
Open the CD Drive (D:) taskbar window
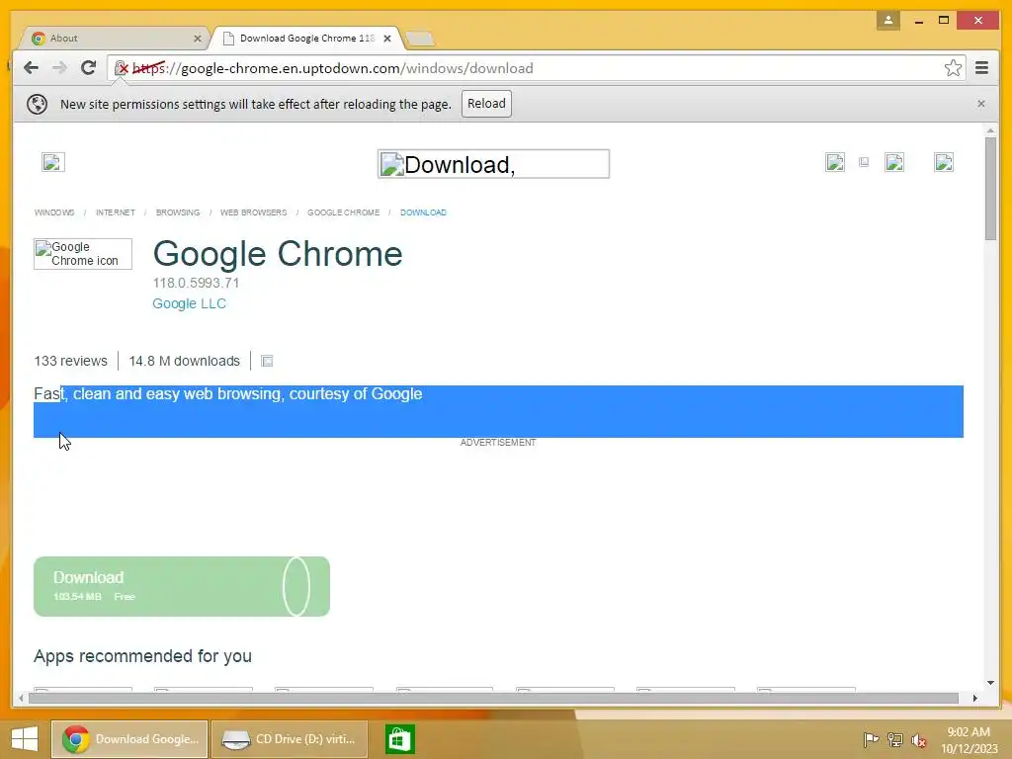pos(290,739)
